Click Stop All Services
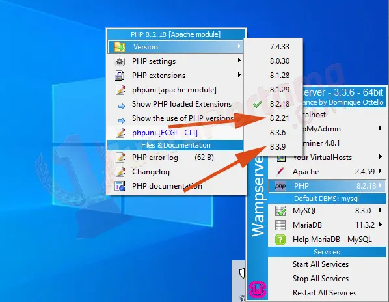389x302 pixels. (321, 279)
